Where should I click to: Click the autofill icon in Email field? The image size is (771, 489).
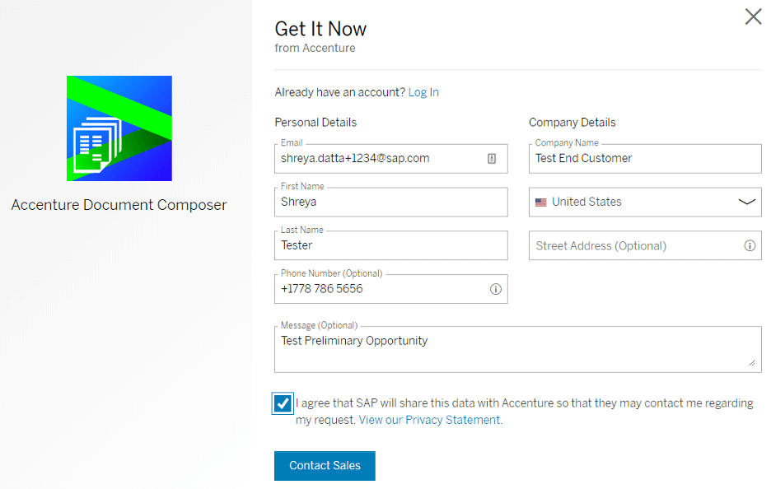click(491, 158)
